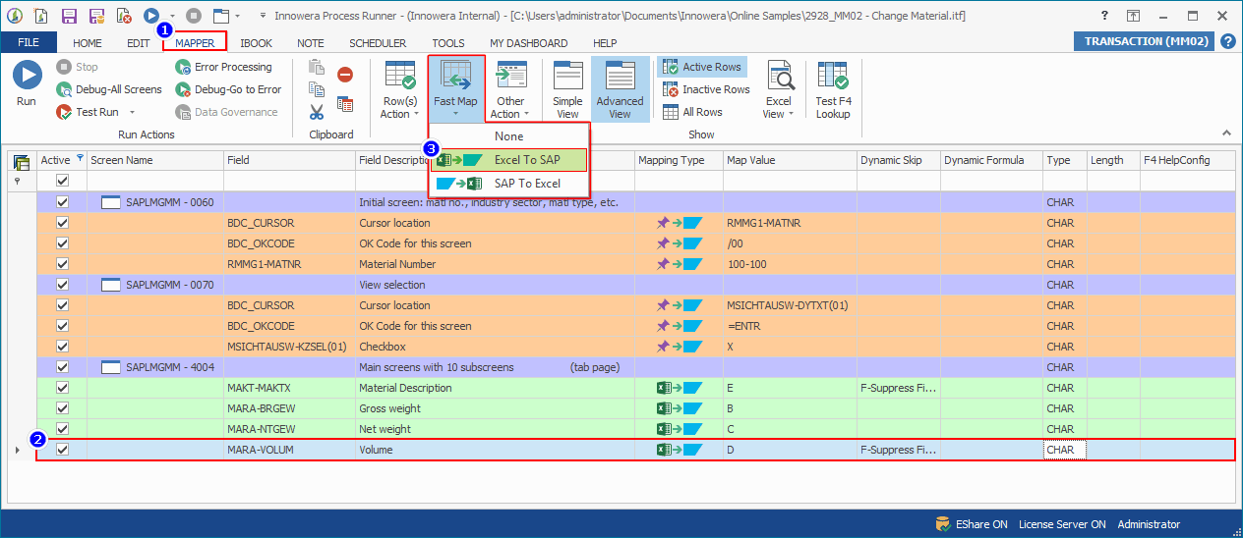Image resolution: width=1243 pixels, height=538 pixels.
Task: Click the grid column chooser icon
Action: coord(22,161)
